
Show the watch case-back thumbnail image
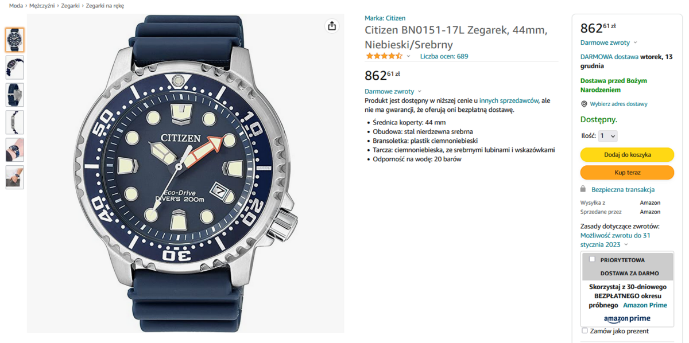point(15,95)
